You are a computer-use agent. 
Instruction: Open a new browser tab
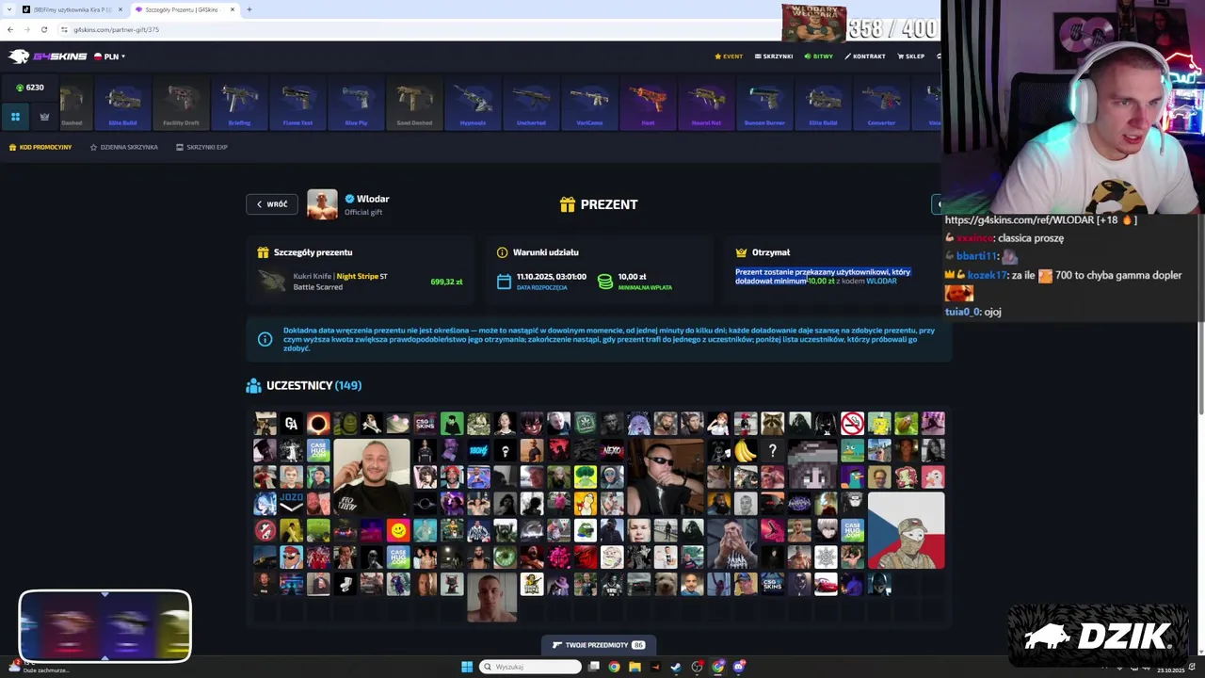249,9
